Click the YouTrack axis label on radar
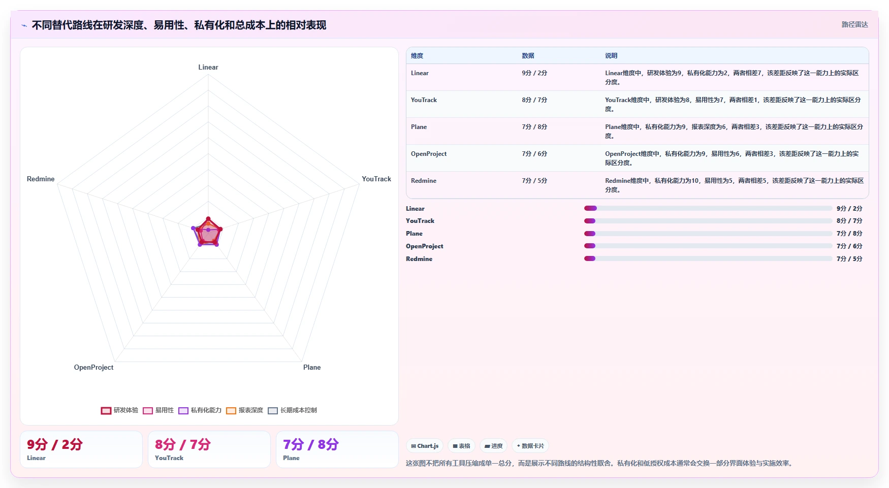 click(376, 179)
